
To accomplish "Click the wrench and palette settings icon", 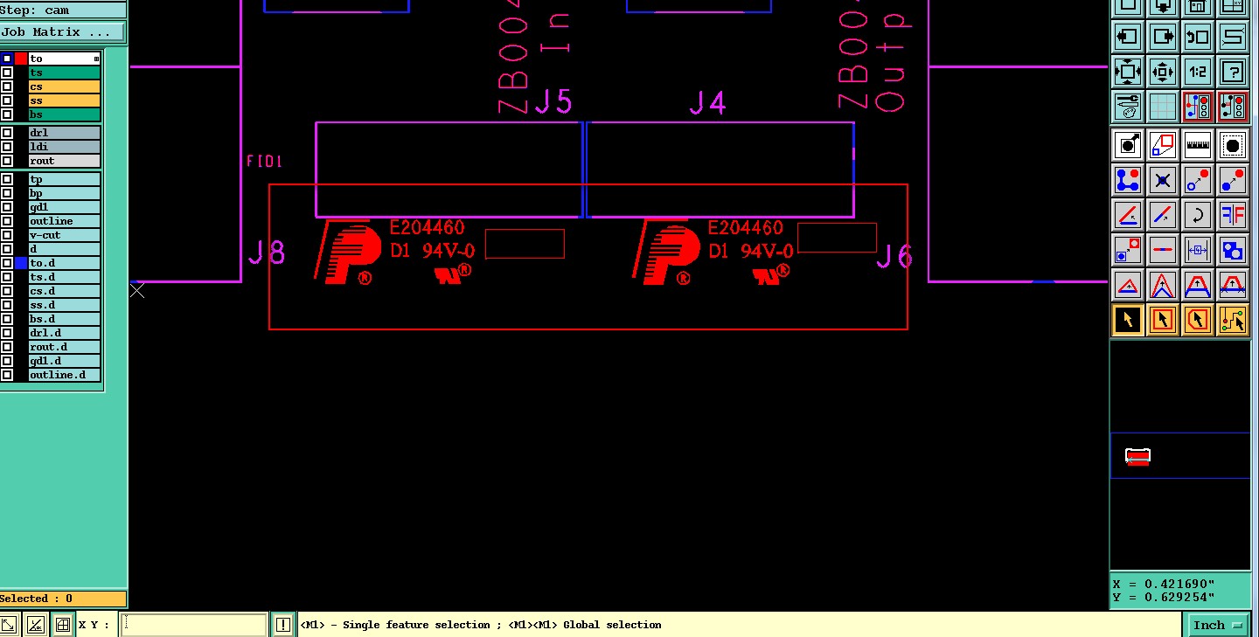I will [x=1128, y=107].
